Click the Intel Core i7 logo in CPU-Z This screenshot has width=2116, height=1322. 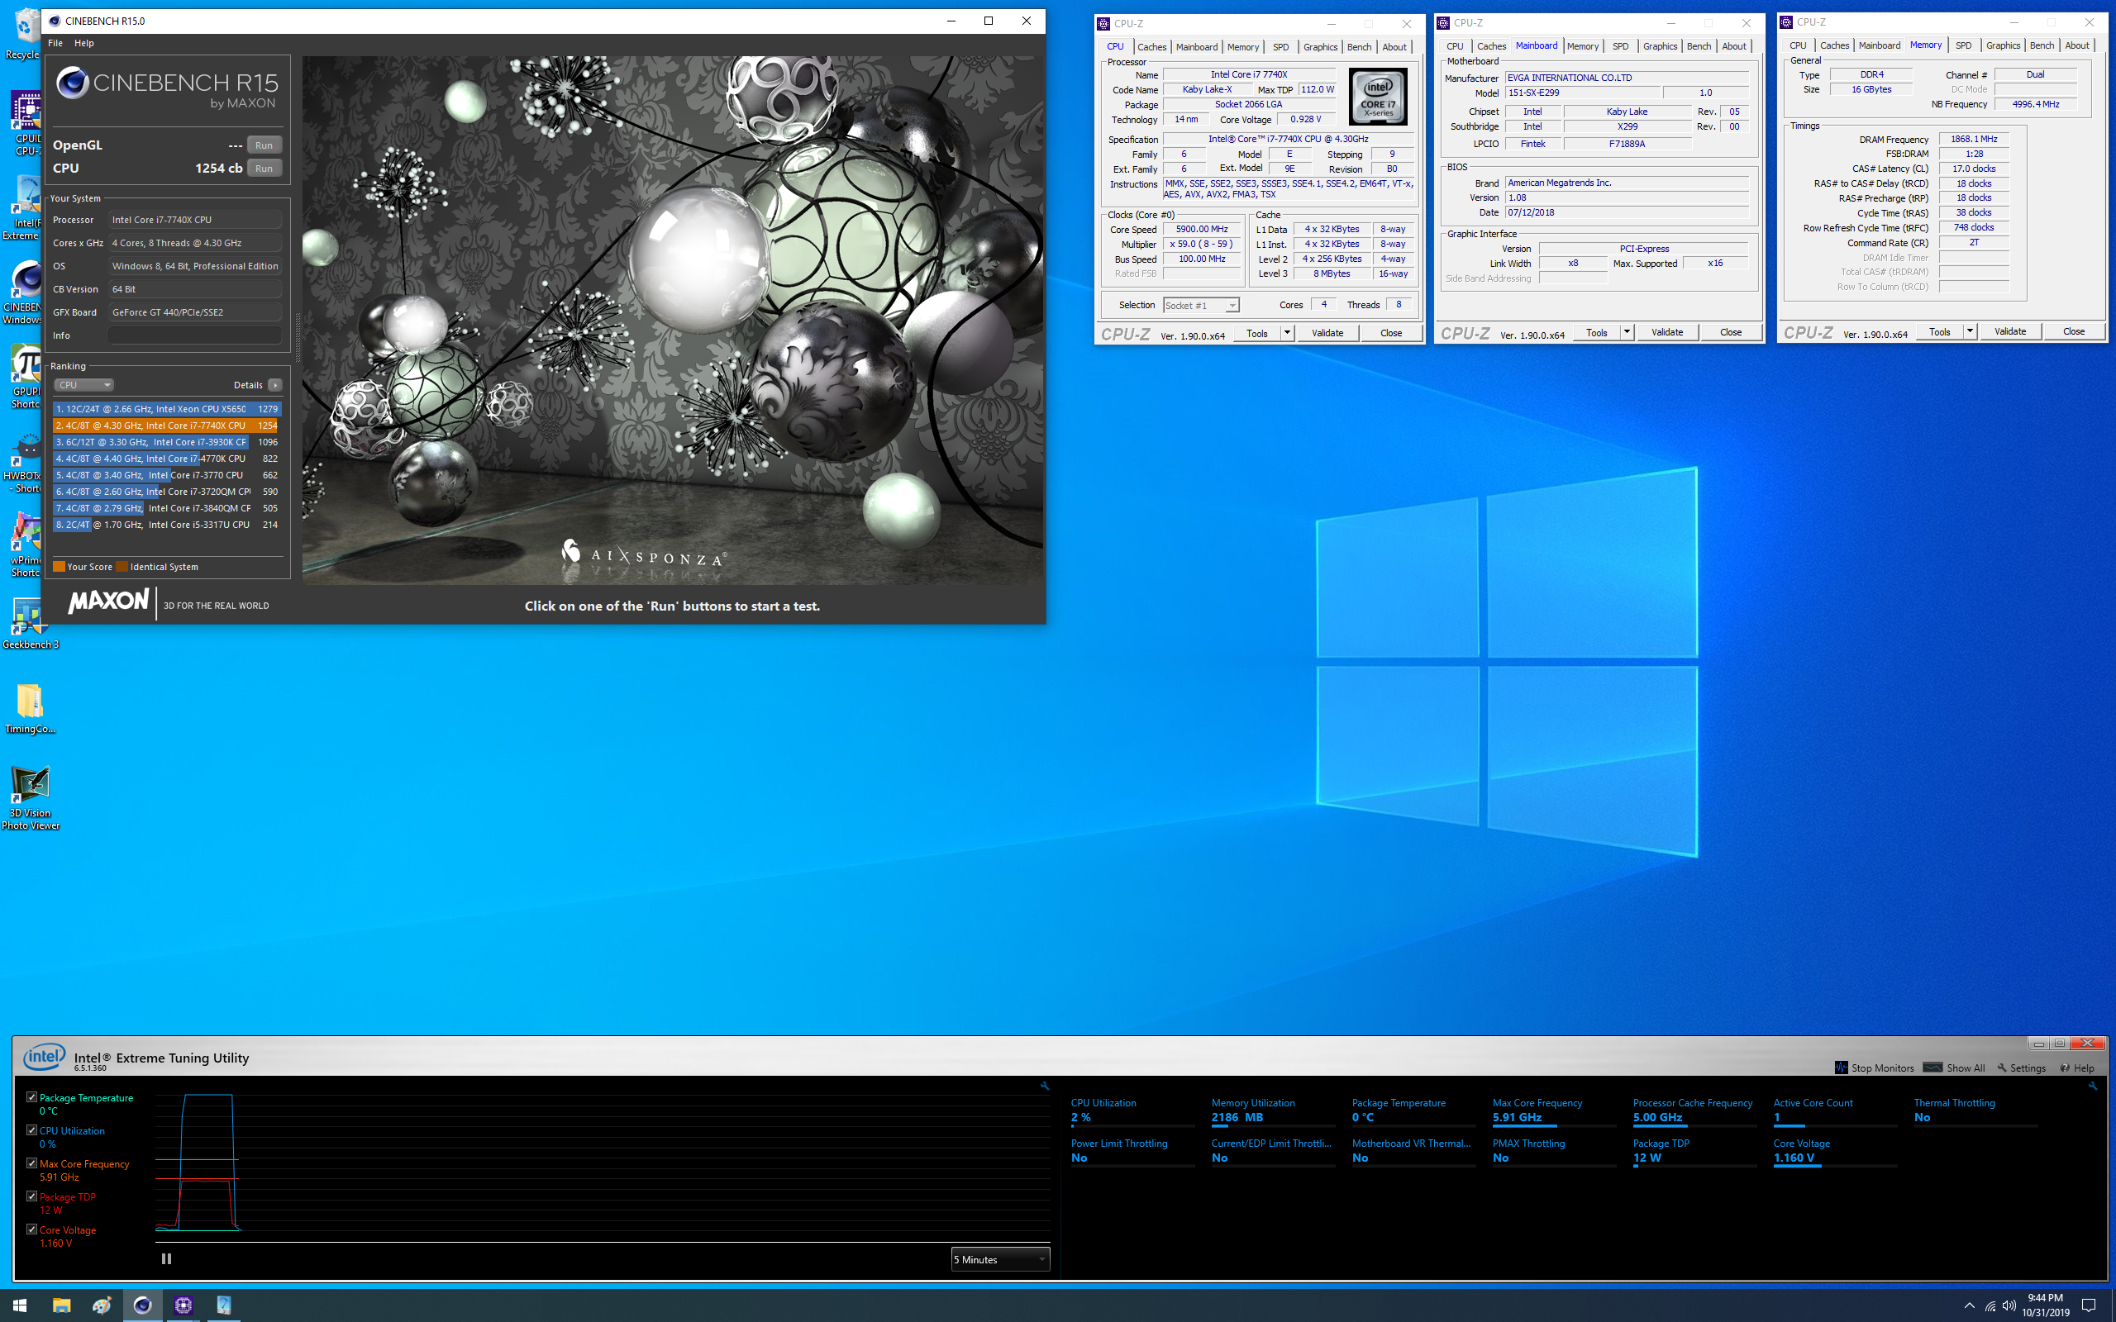coord(1378,96)
